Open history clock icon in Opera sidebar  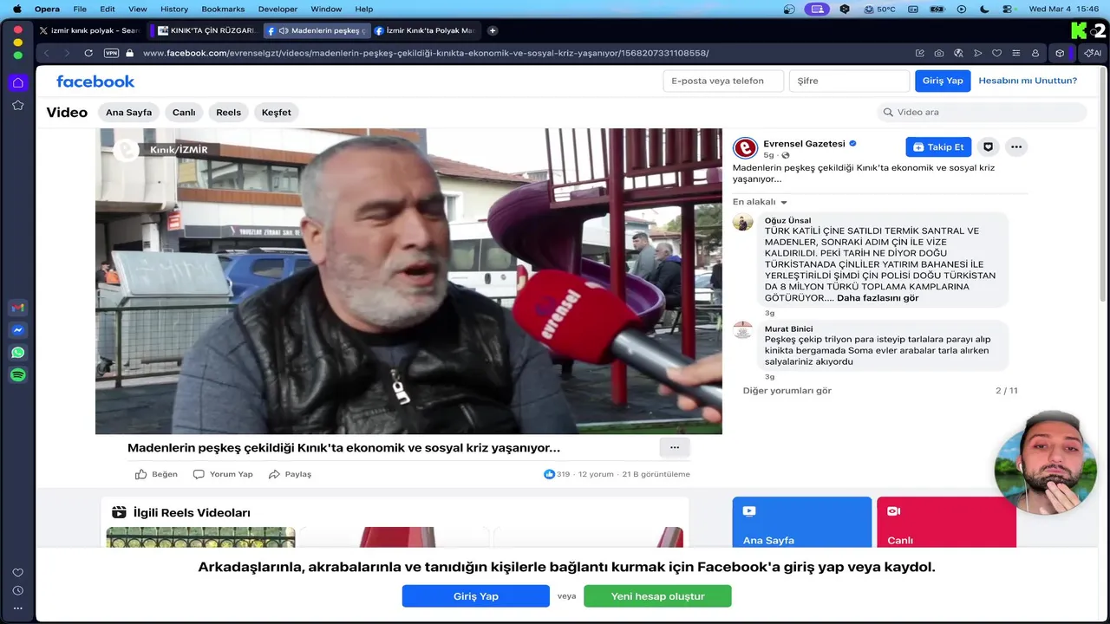point(17,591)
